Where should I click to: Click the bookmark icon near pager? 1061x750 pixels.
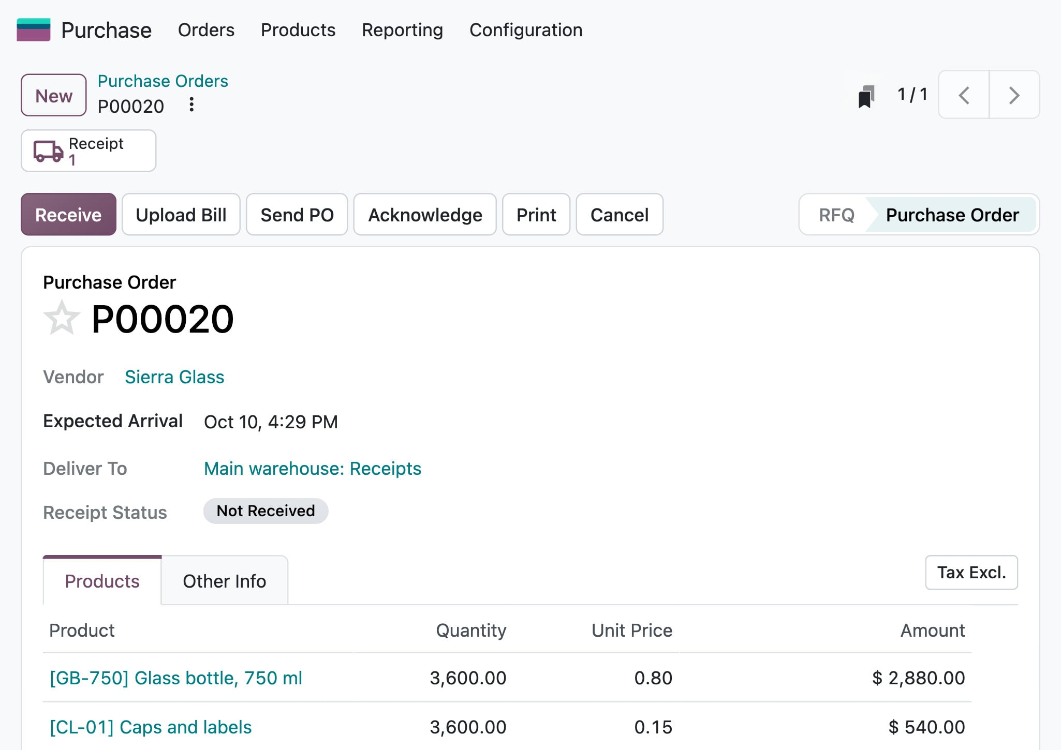pyautogui.click(x=866, y=96)
